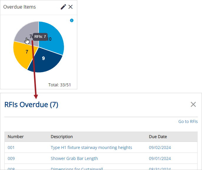Click the Due Date column header
This screenshot has height=170, width=202.
pyautogui.click(x=158, y=137)
